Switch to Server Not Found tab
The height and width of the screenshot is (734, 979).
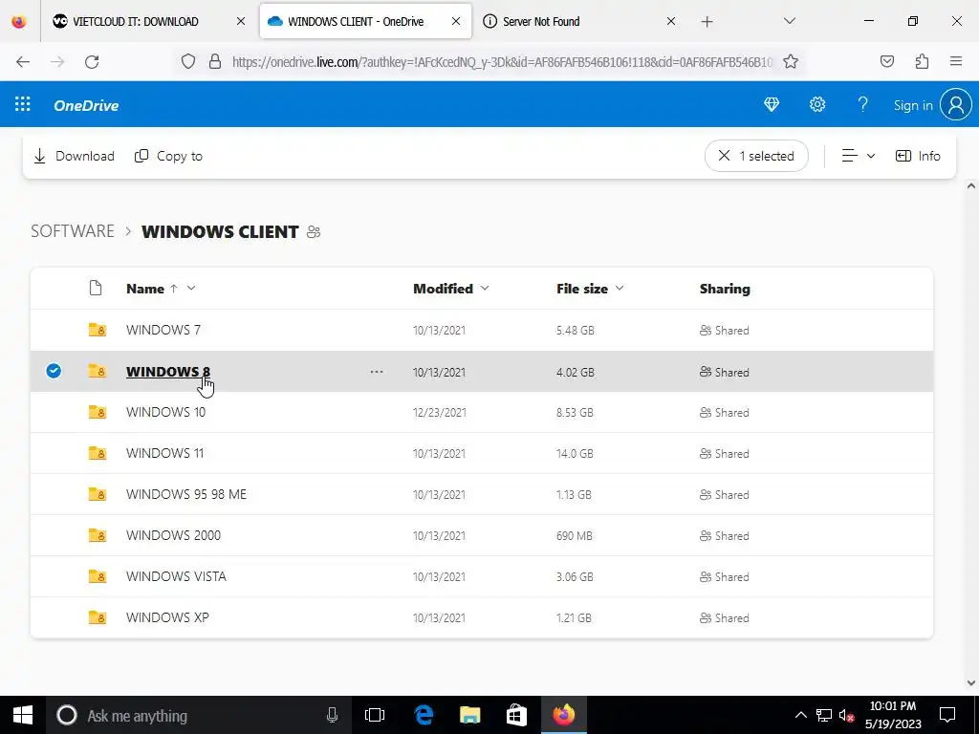[x=541, y=21]
